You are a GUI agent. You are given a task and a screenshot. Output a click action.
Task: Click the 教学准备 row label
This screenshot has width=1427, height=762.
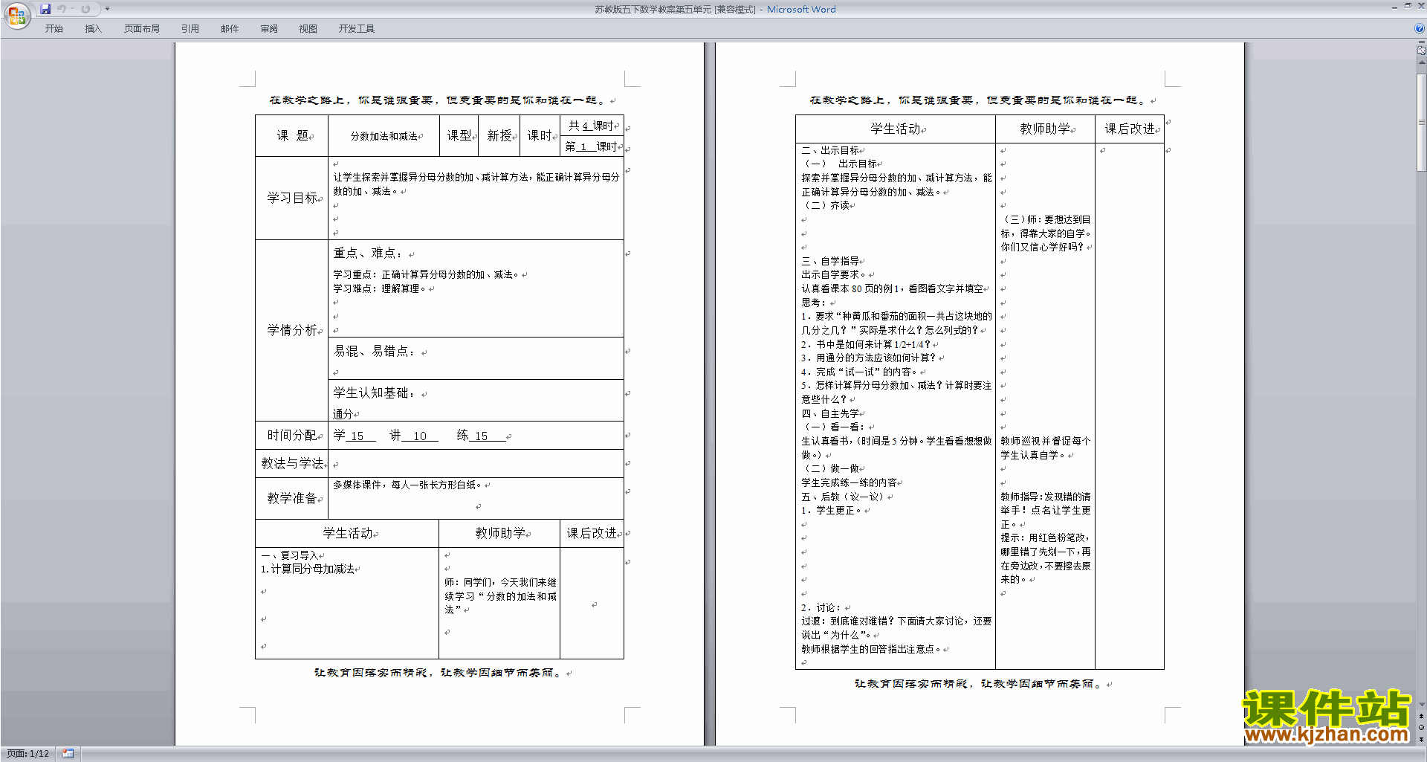pyautogui.click(x=292, y=498)
